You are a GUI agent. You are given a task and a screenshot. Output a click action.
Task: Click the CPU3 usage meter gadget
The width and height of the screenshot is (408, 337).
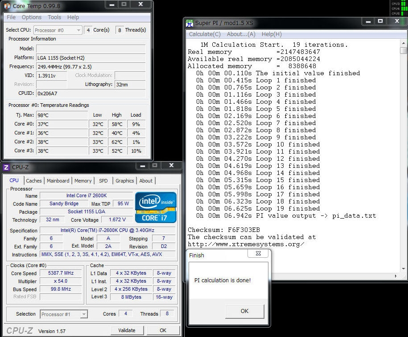tap(399, 4)
